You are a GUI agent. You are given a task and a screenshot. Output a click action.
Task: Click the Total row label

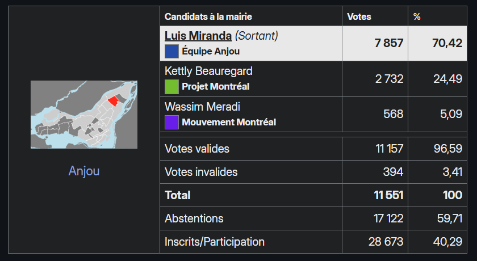point(178,195)
